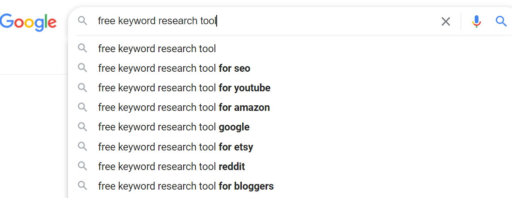Viewport: 512px width, 198px height.
Task: Click the blue search magnifier button
Action: [x=501, y=21]
